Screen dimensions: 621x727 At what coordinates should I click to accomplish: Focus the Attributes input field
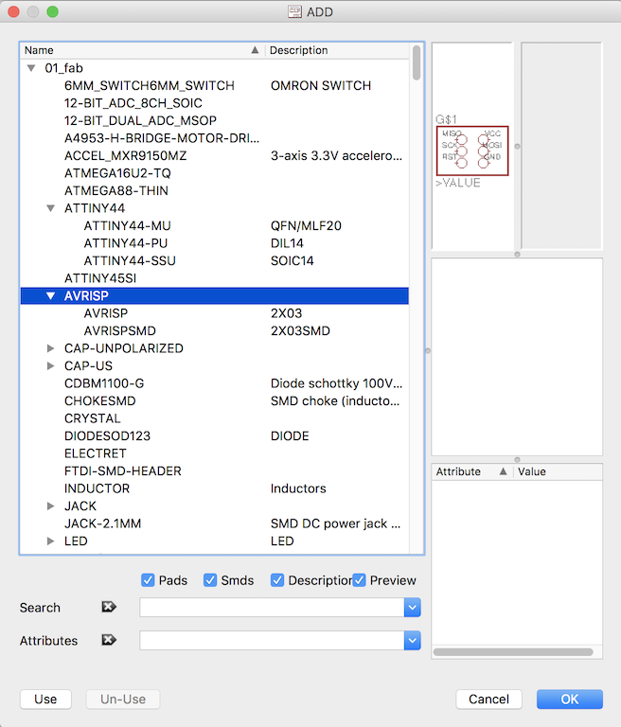pyautogui.click(x=272, y=641)
